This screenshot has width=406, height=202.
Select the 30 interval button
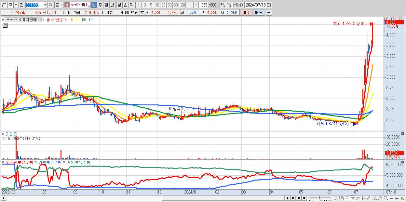click(x=169, y=5)
